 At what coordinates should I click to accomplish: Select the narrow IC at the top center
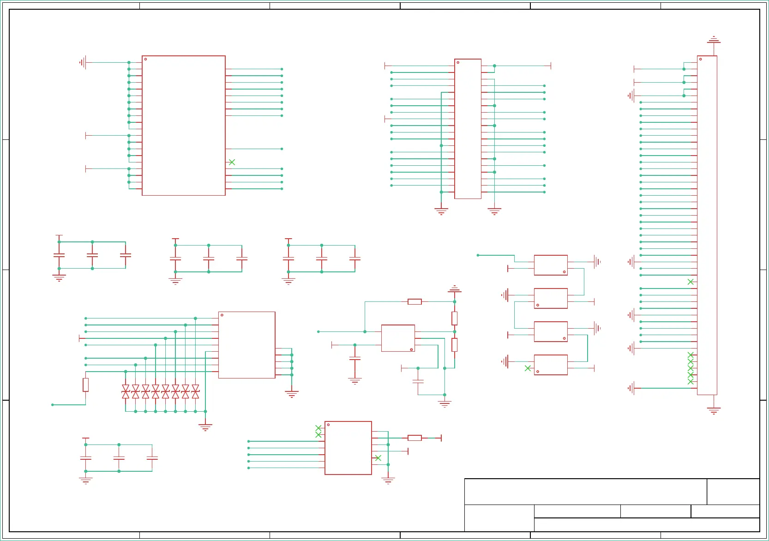(x=468, y=129)
